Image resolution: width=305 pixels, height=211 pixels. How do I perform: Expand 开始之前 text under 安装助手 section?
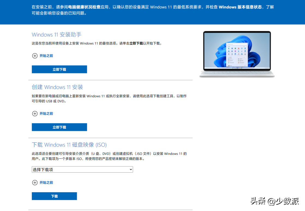(46, 56)
